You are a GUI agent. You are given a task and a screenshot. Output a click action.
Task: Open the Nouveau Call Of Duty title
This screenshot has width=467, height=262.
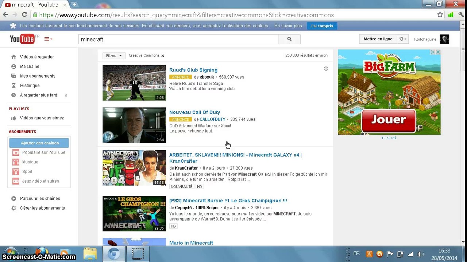194,112
